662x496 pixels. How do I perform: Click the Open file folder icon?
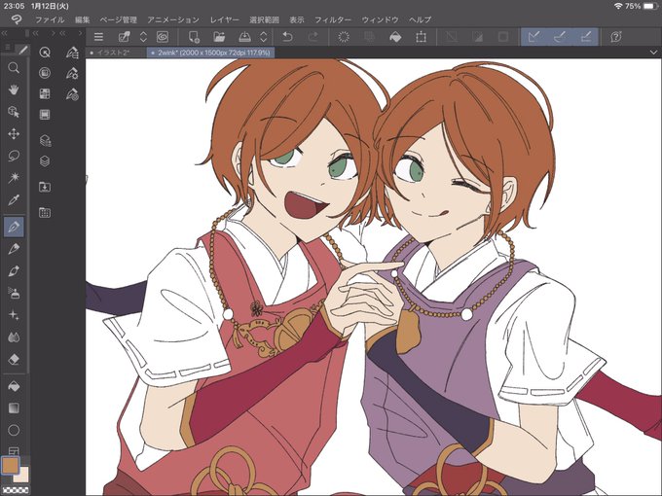click(219, 37)
